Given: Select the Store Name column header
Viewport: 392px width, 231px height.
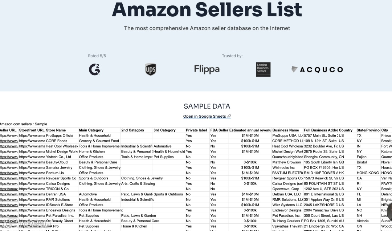Looking at the screenshot, I should coord(56,130).
